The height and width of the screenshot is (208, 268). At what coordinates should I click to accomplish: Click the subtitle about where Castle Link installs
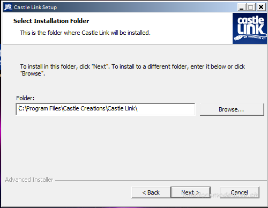point(85,33)
